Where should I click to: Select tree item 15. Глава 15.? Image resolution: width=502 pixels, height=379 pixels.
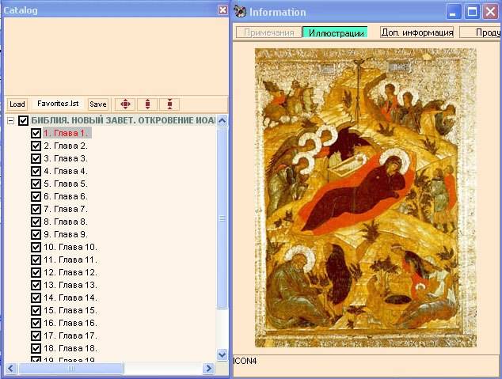tap(70, 310)
